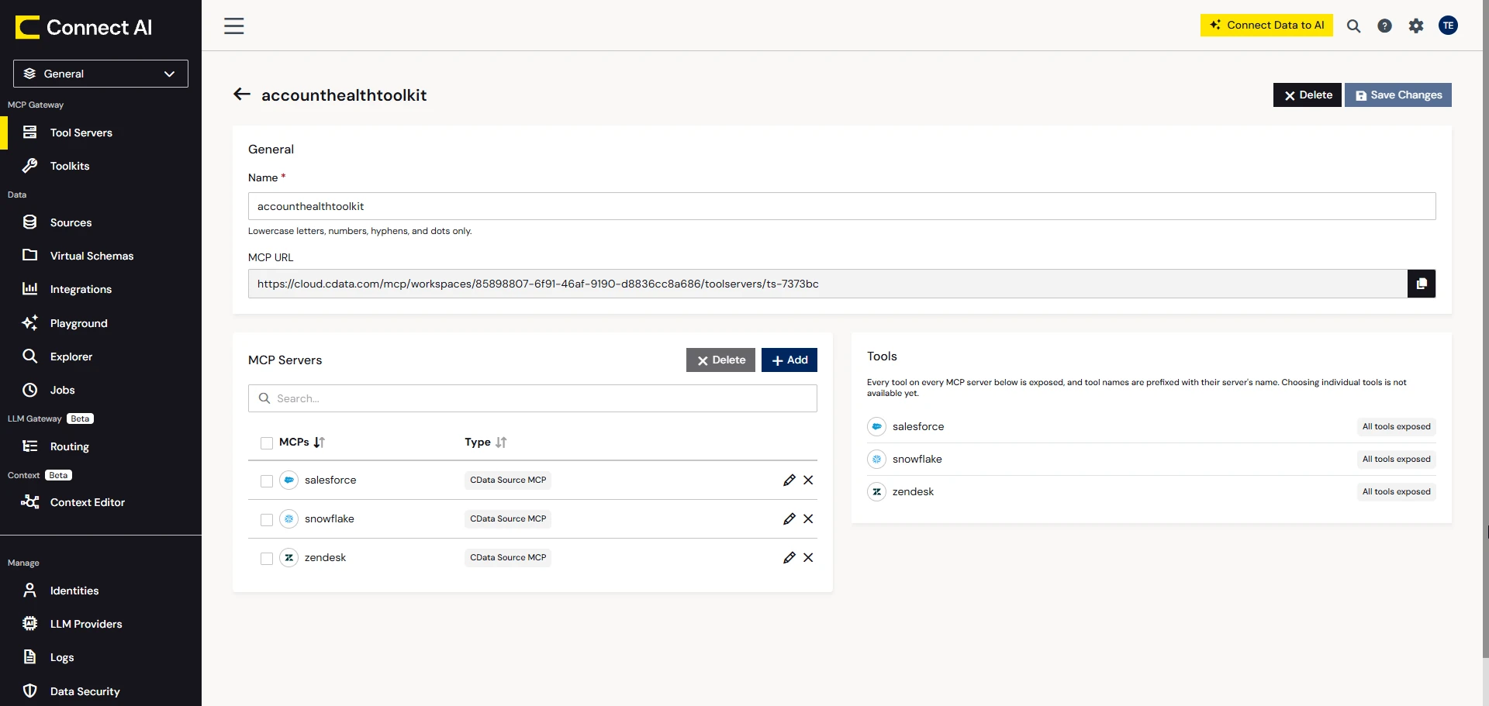The height and width of the screenshot is (706, 1489).
Task: Open the help question mark icon
Action: (1384, 26)
